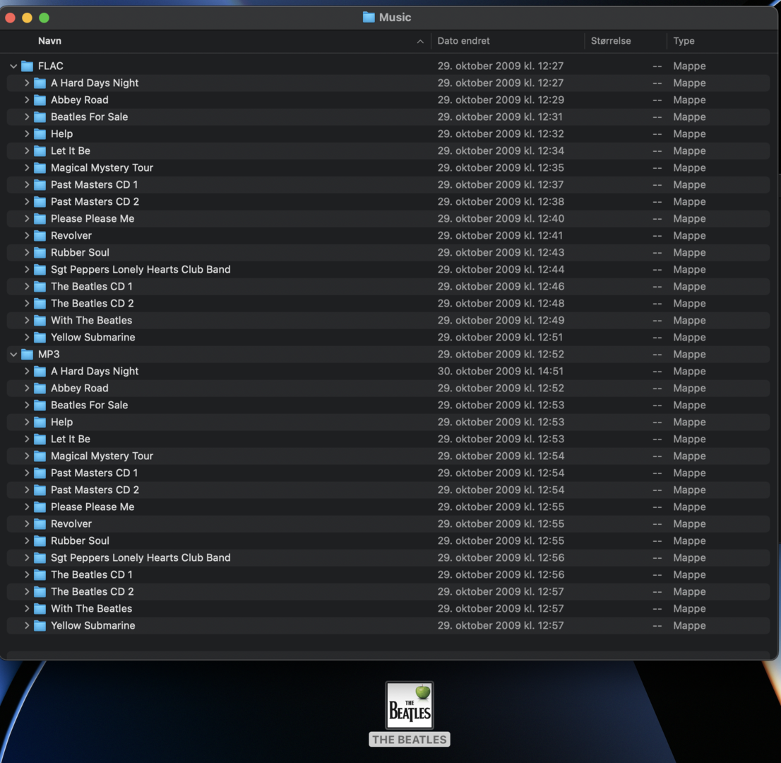
Task: Click THE BEATLES label on the desktop
Action: click(410, 740)
